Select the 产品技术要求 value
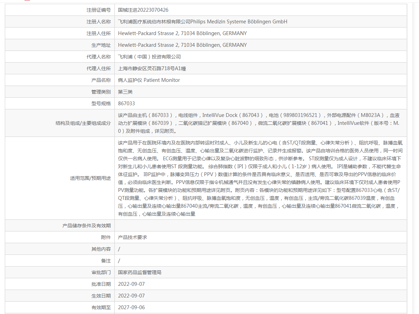 (133, 237)
